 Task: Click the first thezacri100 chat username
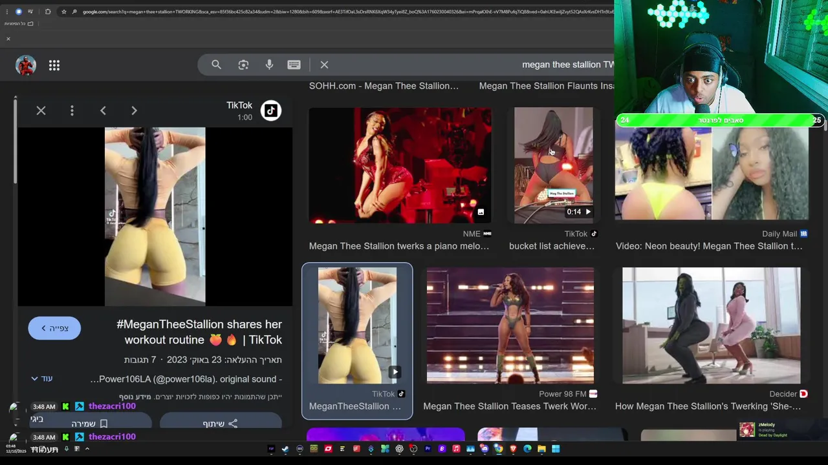coord(112,406)
